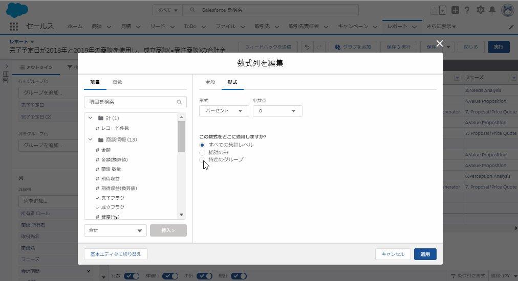The width and height of the screenshot is (518, 281).
Task: Open the 商談 nav tab chevron
Action: [109, 27]
